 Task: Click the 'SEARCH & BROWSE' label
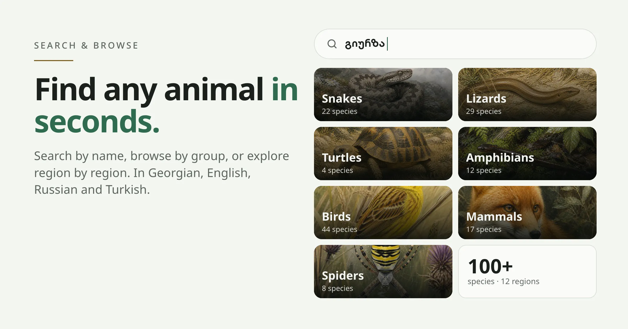click(86, 45)
